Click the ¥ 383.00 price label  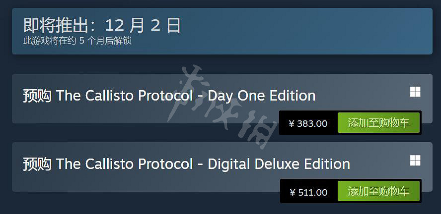coord(308,123)
